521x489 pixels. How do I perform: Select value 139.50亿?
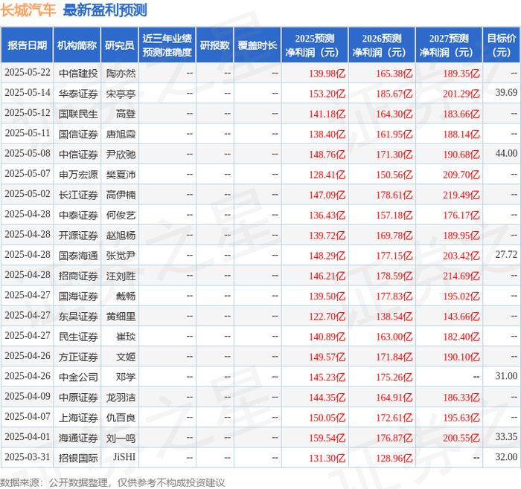[327, 296]
